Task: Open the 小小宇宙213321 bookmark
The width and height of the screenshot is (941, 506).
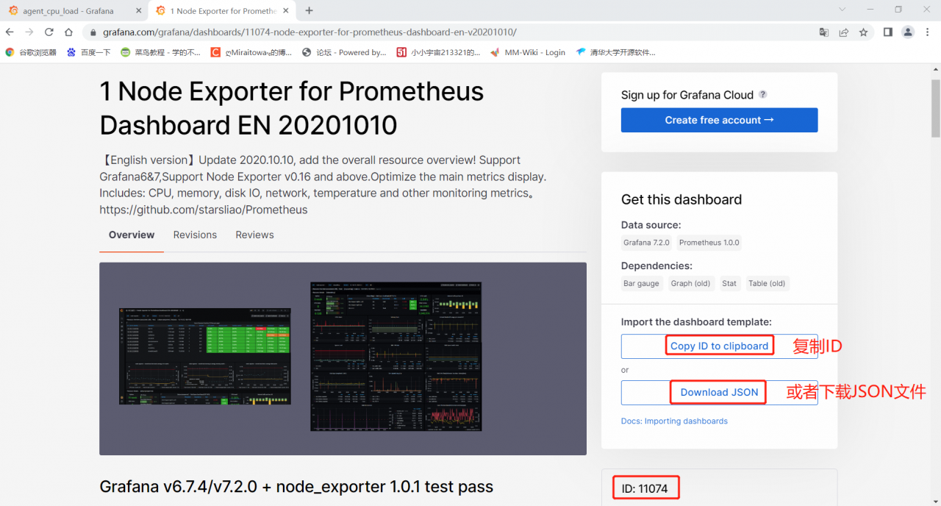Action: pos(438,52)
